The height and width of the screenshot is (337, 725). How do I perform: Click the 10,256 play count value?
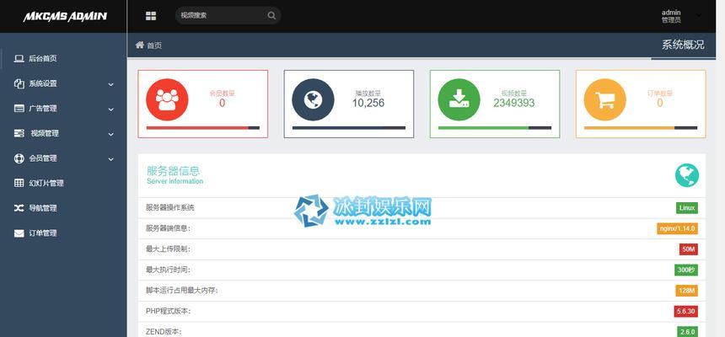pyautogui.click(x=368, y=103)
